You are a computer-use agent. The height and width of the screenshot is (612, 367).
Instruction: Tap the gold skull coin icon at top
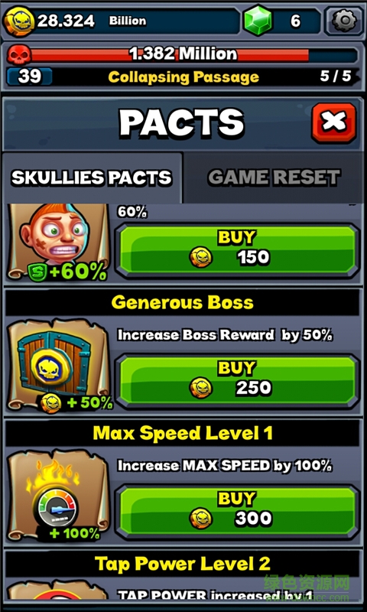pyautogui.click(x=19, y=21)
